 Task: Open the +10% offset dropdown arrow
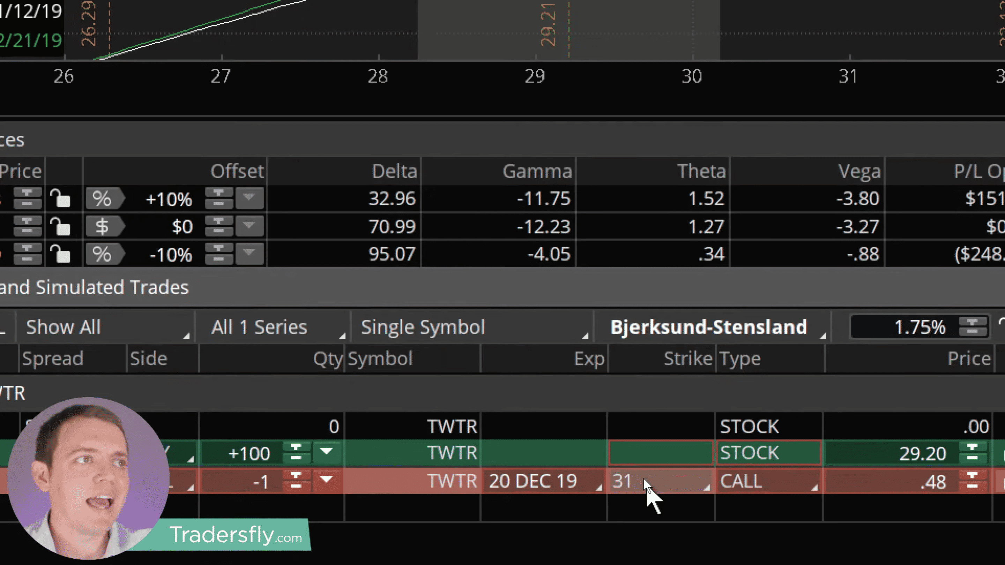coord(249,198)
